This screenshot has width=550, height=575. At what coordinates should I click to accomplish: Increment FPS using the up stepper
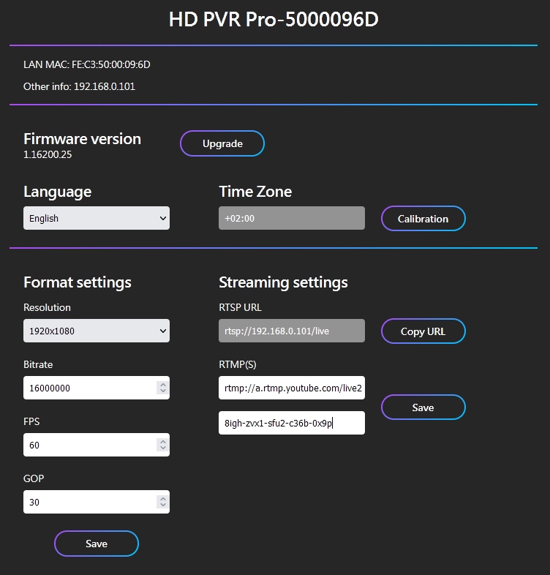coord(162,441)
